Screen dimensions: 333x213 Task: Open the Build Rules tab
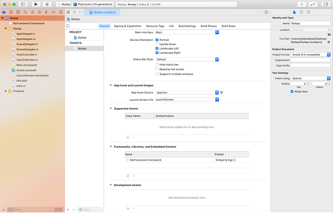[228, 26]
